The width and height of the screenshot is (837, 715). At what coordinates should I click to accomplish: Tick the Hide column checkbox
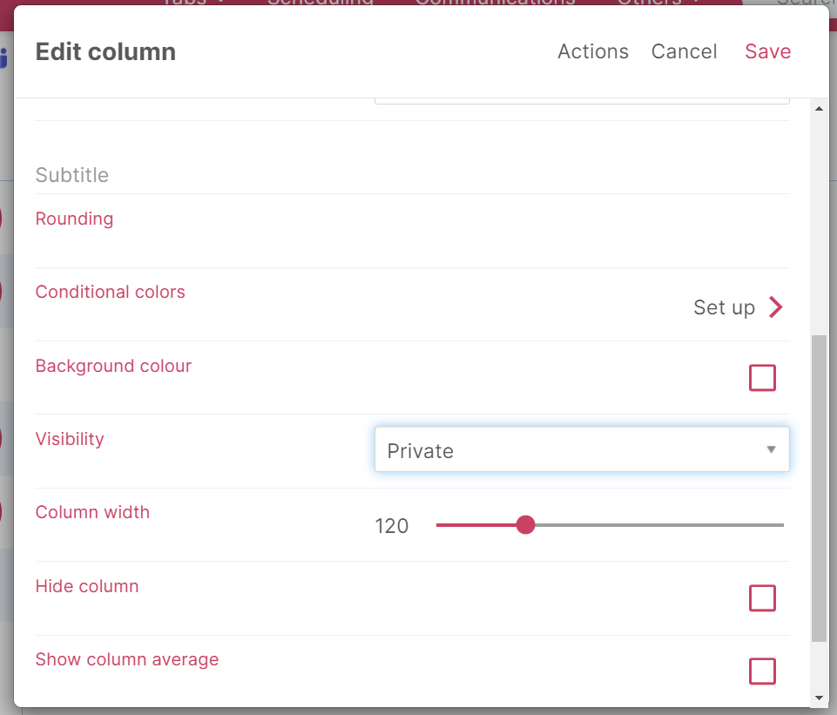coord(762,597)
